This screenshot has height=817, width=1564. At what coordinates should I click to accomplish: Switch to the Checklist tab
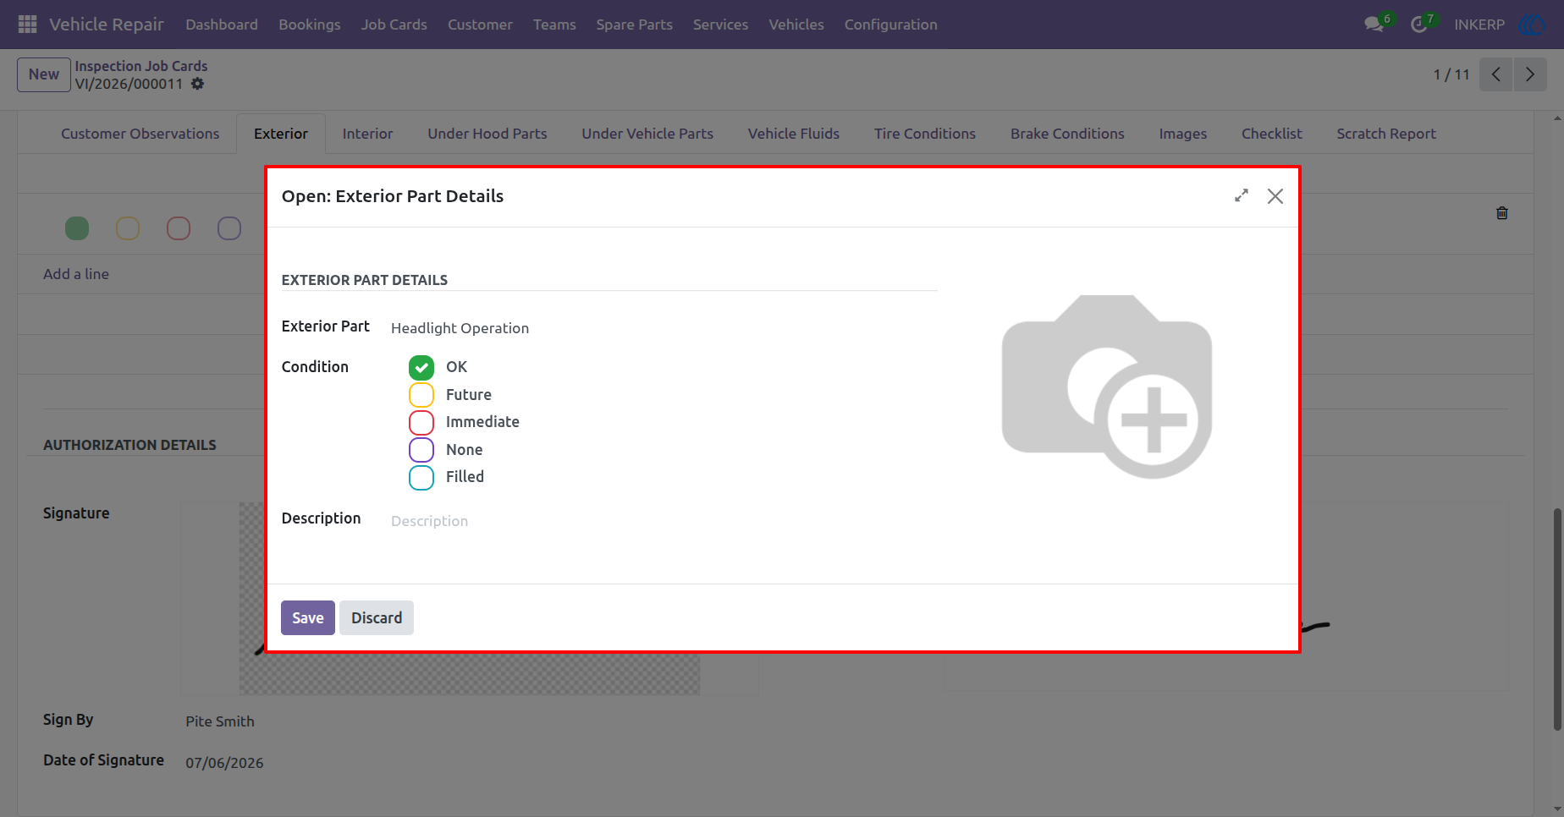(x=1272, y=134)
